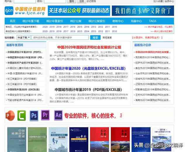Open 中国贸易外经统计年鉴2020 list item
The image size is (187, 152).
click(x=25, y=57)
